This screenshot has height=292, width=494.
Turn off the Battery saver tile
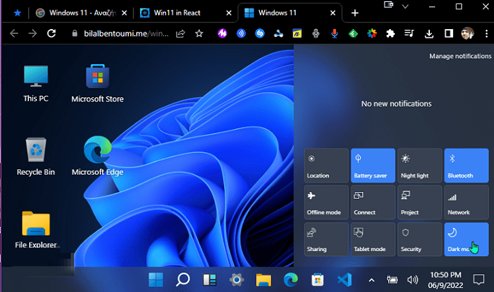(373, 166)
